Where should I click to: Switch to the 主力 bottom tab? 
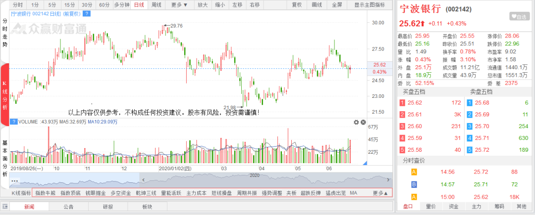tap(477, 207)
